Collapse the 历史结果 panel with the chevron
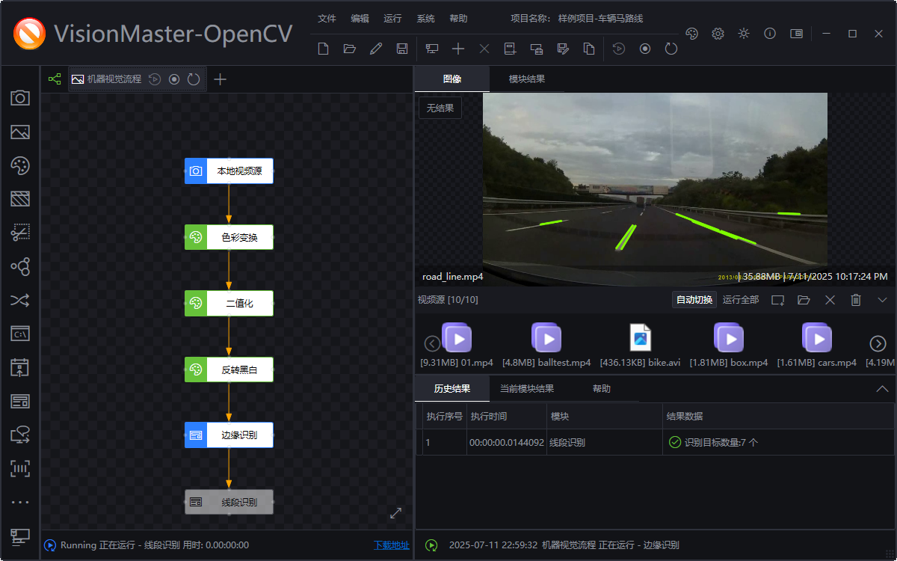Screen dimensions: 897x561 tap(882, 388)
